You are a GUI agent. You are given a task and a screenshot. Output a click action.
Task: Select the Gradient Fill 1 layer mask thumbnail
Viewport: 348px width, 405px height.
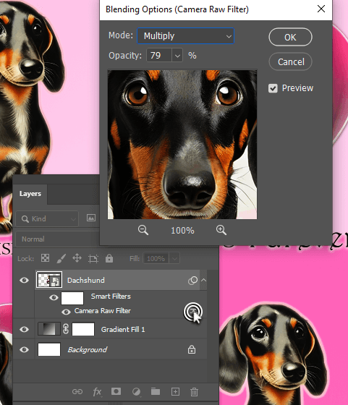point(83,329)
